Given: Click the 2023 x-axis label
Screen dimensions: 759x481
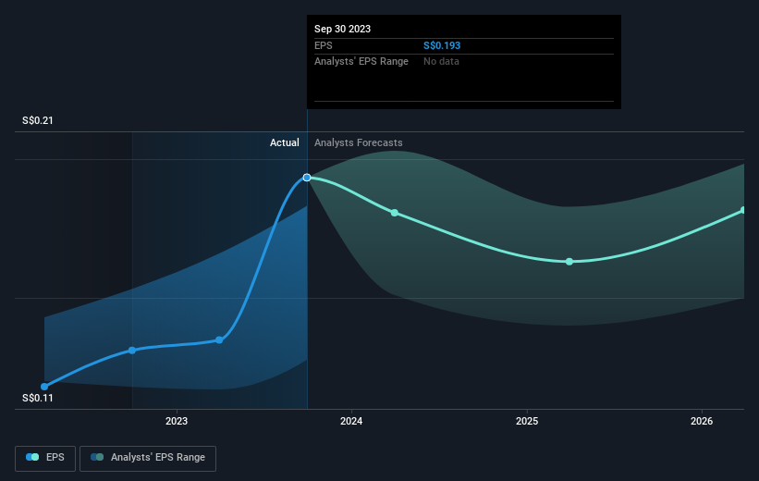Looking at the screenshot, I should pyautogui.click(x=177, y=421).
